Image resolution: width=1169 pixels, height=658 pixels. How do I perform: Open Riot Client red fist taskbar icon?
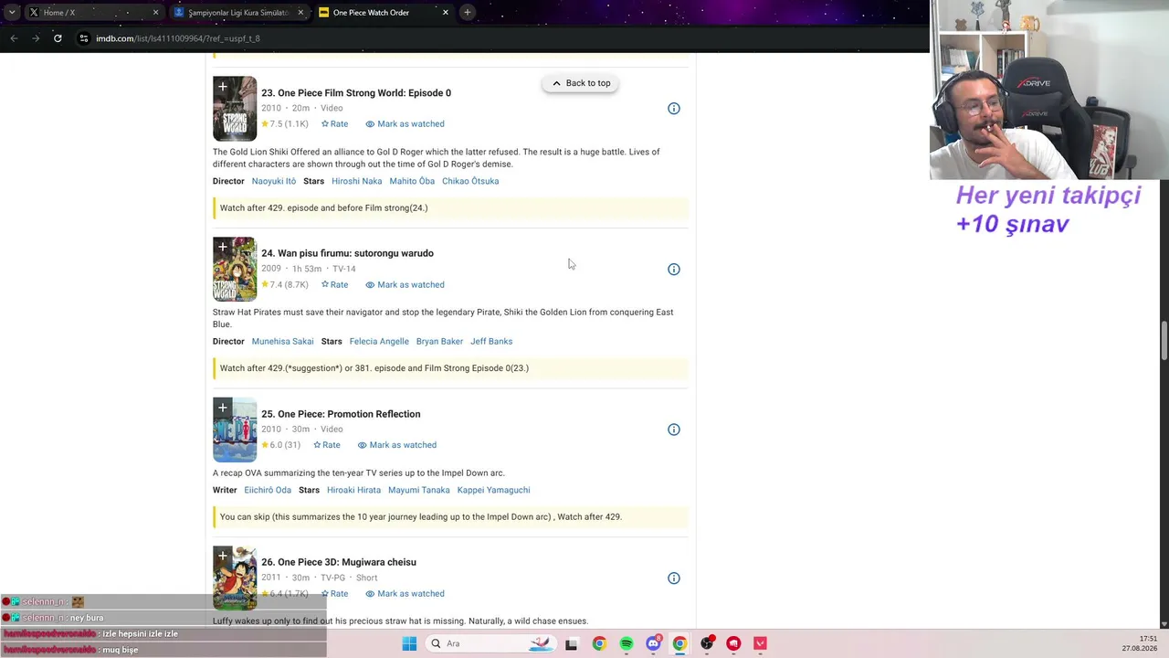[x=733, y=643]
